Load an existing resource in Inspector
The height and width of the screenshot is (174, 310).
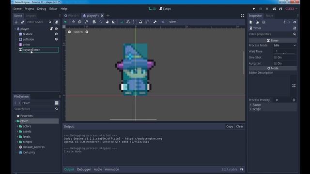pyautogui.click(x=257, y=22)
